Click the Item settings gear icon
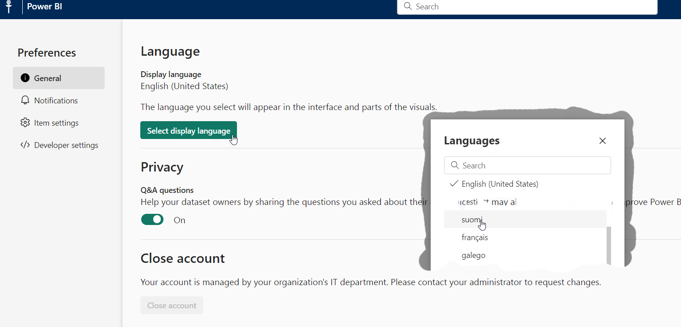This screenshot has height=327, width=681. (25, 123)
